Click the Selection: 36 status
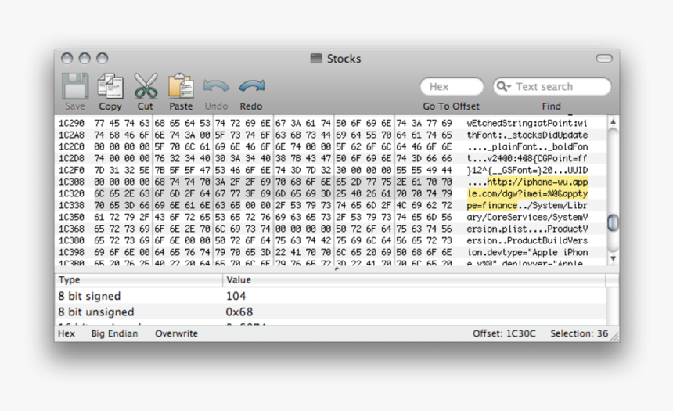This screenshot has width=673, height=411. point(579,333)
